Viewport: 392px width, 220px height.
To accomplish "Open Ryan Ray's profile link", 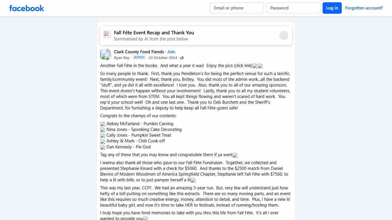I will tap(122, 58).
